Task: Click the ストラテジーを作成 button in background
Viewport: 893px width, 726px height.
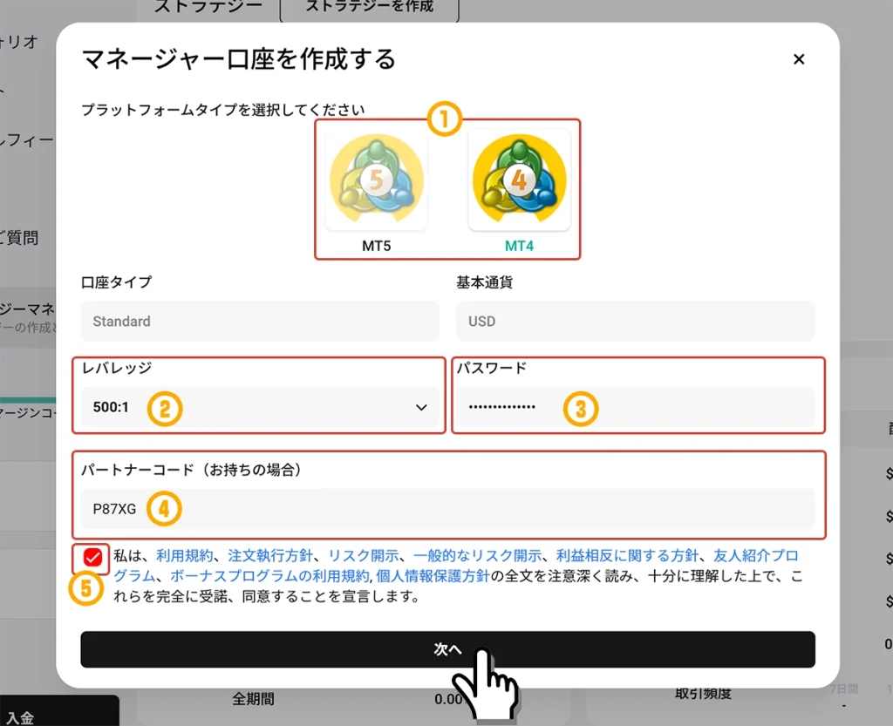Action: pyautogui.click(x=370, y=8)
